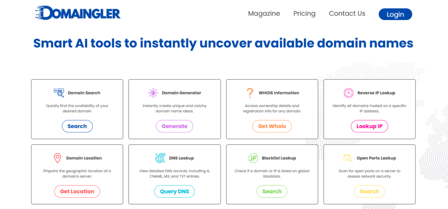
Task: Click the yellow Search button under Open Ports Lookup
Action: click(369, 192)
